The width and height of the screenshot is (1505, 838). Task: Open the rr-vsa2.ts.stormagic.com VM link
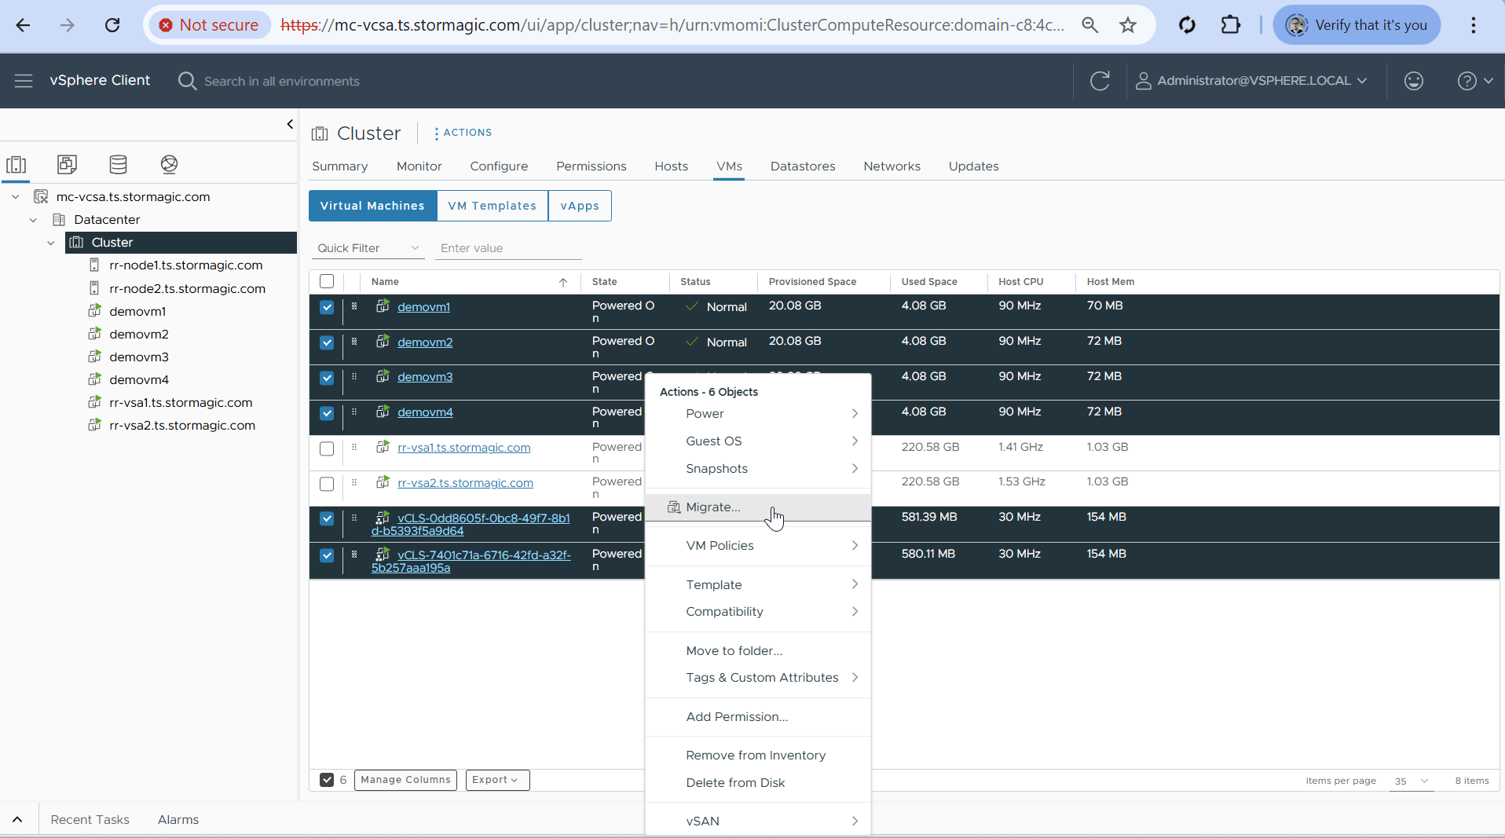point(465,483)
